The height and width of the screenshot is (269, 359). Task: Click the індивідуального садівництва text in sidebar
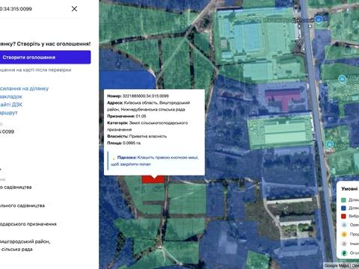click(22, 205)
